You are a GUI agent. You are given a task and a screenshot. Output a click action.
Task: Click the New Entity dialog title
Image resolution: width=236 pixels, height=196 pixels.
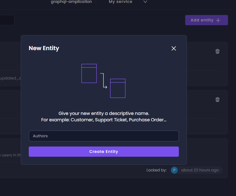tap(44, 48)
